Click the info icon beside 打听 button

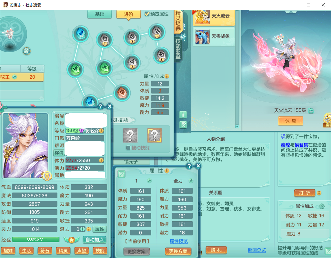(x=319, y=193)
